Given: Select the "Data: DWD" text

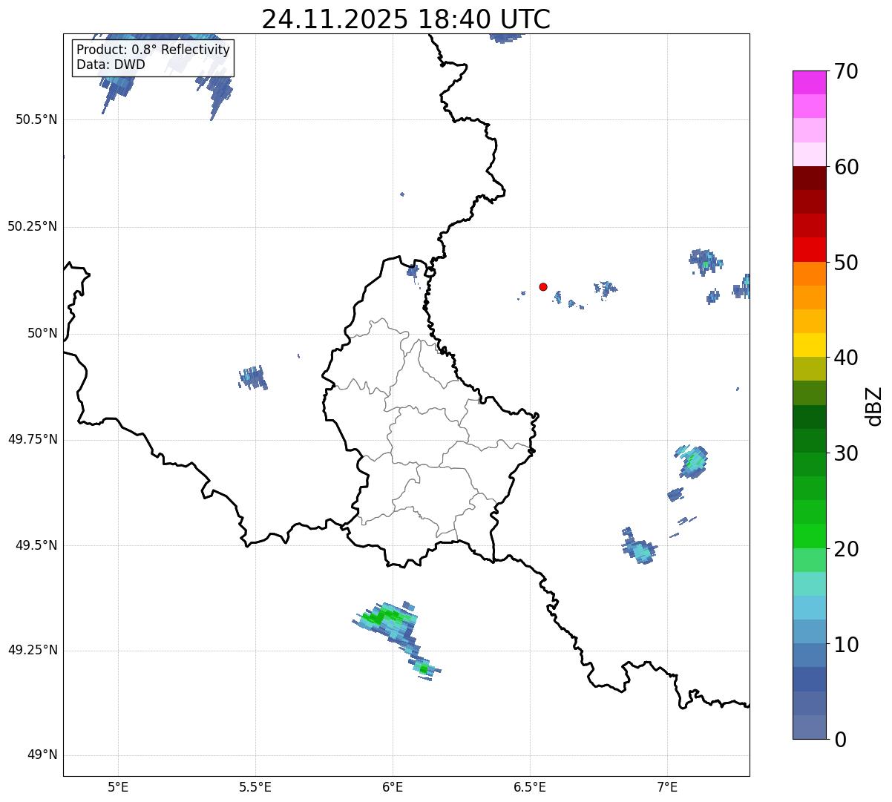Looking at the screenshot, I should coord(111,65).
